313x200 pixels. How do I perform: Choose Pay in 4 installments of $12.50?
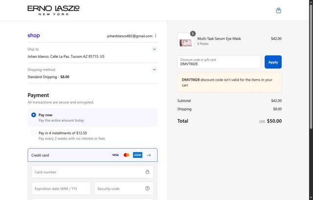point(34,133)
